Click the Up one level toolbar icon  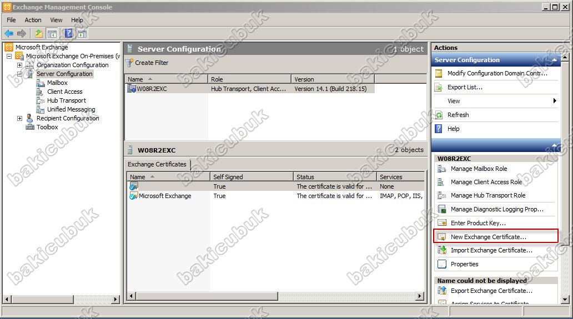pyautogui.click(x=38, y=34)
